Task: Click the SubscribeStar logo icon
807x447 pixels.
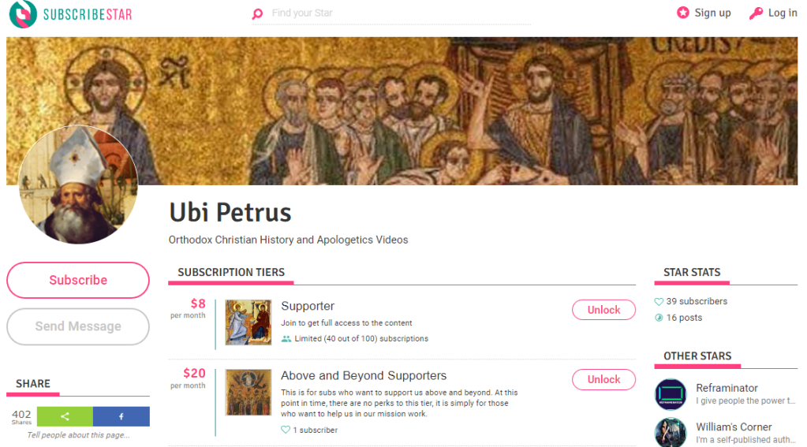Action: click(x=23, y=14)
